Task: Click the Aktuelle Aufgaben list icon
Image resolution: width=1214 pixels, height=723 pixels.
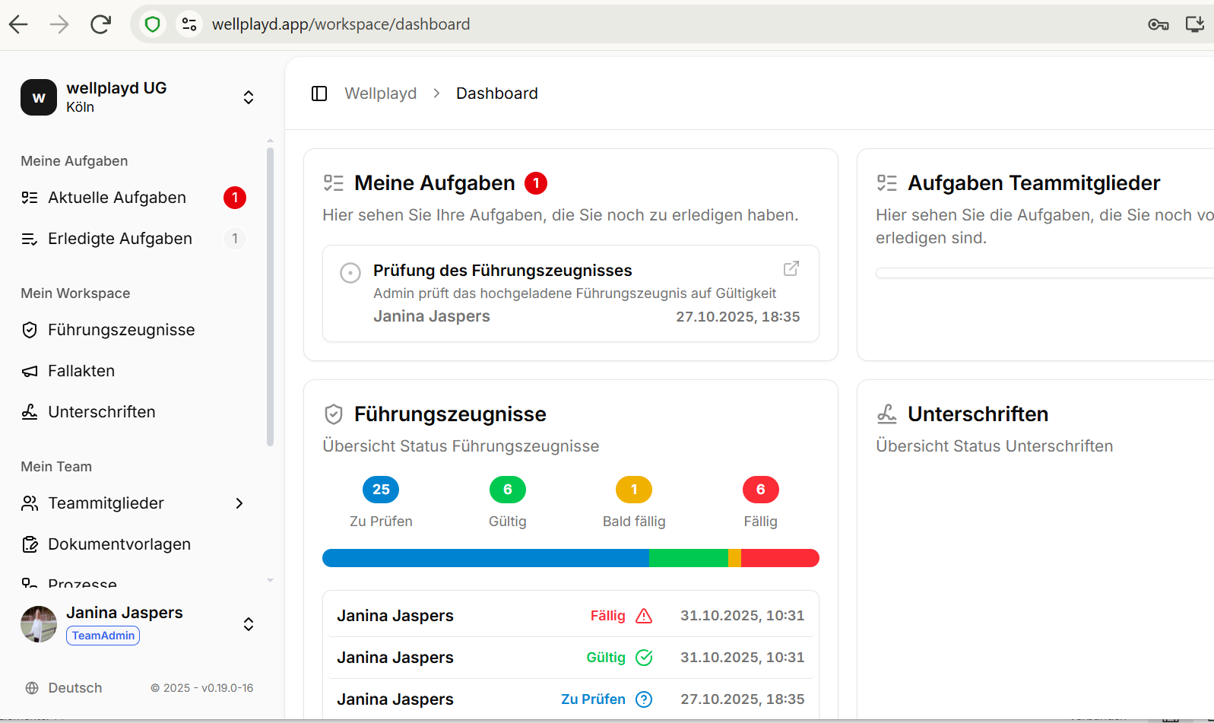Action: pos(30,198)
